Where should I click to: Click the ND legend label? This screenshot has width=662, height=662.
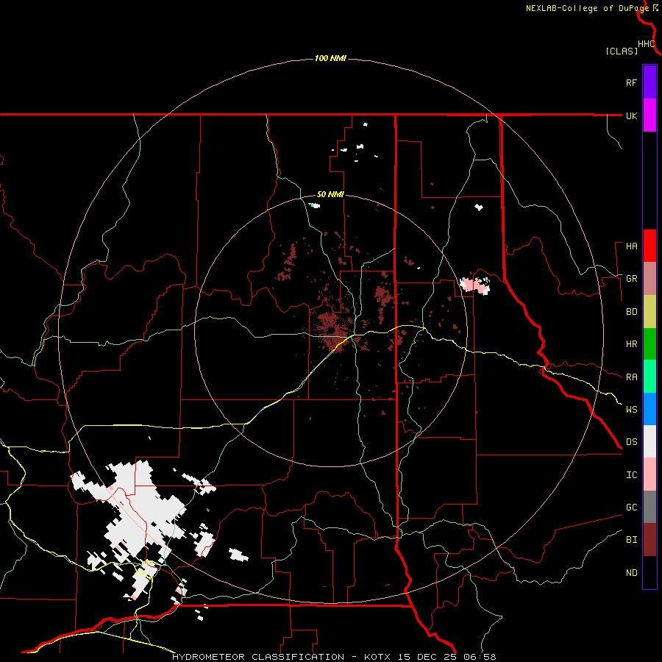(x=631, y=573)
